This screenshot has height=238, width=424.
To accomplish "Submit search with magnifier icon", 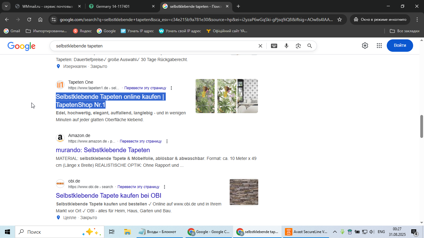I will (309, 46).
